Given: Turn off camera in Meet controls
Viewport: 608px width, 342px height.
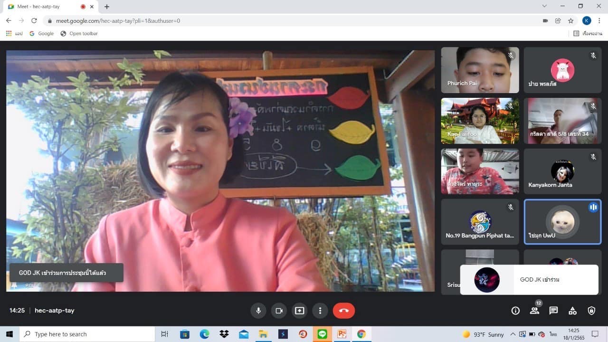Looking at the screenshot, I should pyautogui.click(x=279, y=311).
